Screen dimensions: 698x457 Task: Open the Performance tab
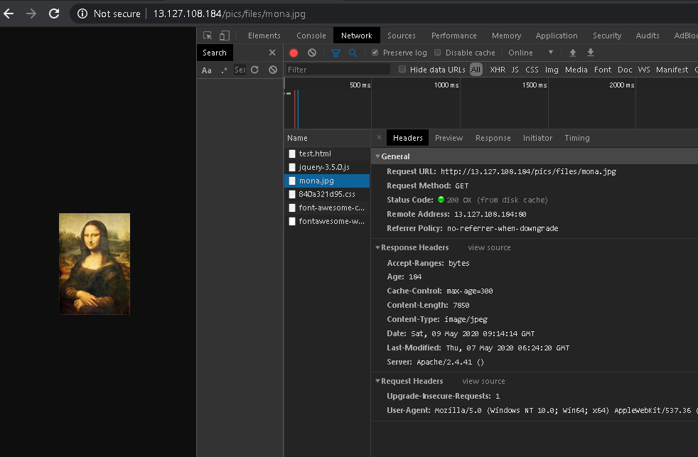pyautogui.click(x=453, y=36)
